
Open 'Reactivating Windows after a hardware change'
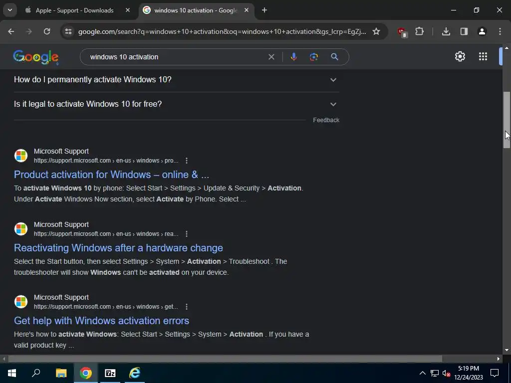tap(118, 248)
